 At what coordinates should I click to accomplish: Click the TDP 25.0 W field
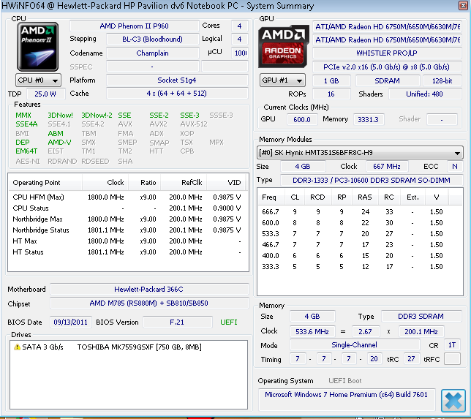coord(45,94)
